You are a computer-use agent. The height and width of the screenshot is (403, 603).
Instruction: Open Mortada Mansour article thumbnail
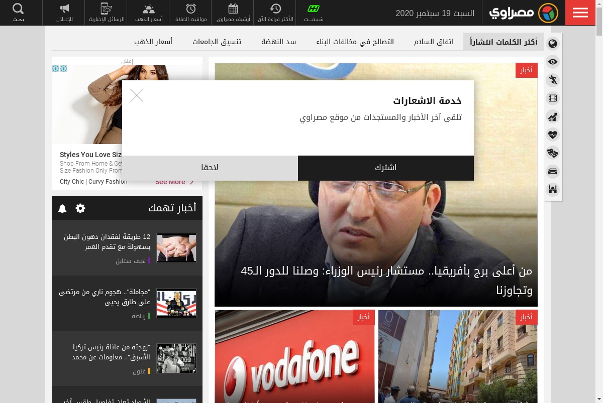[x=176, y=303]
